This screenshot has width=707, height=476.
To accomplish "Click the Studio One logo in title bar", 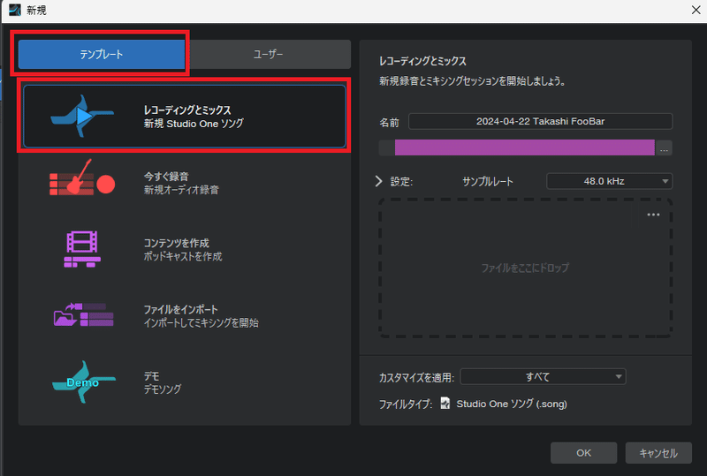I will click(15, 10).
